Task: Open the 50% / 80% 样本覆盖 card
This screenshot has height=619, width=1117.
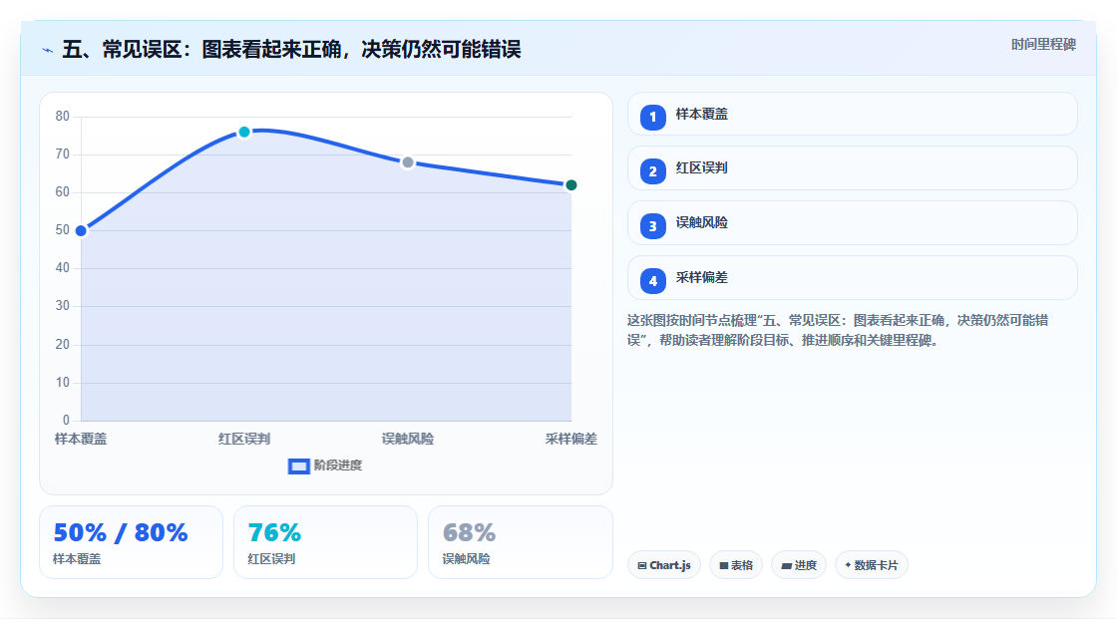Action: point(131,542)
